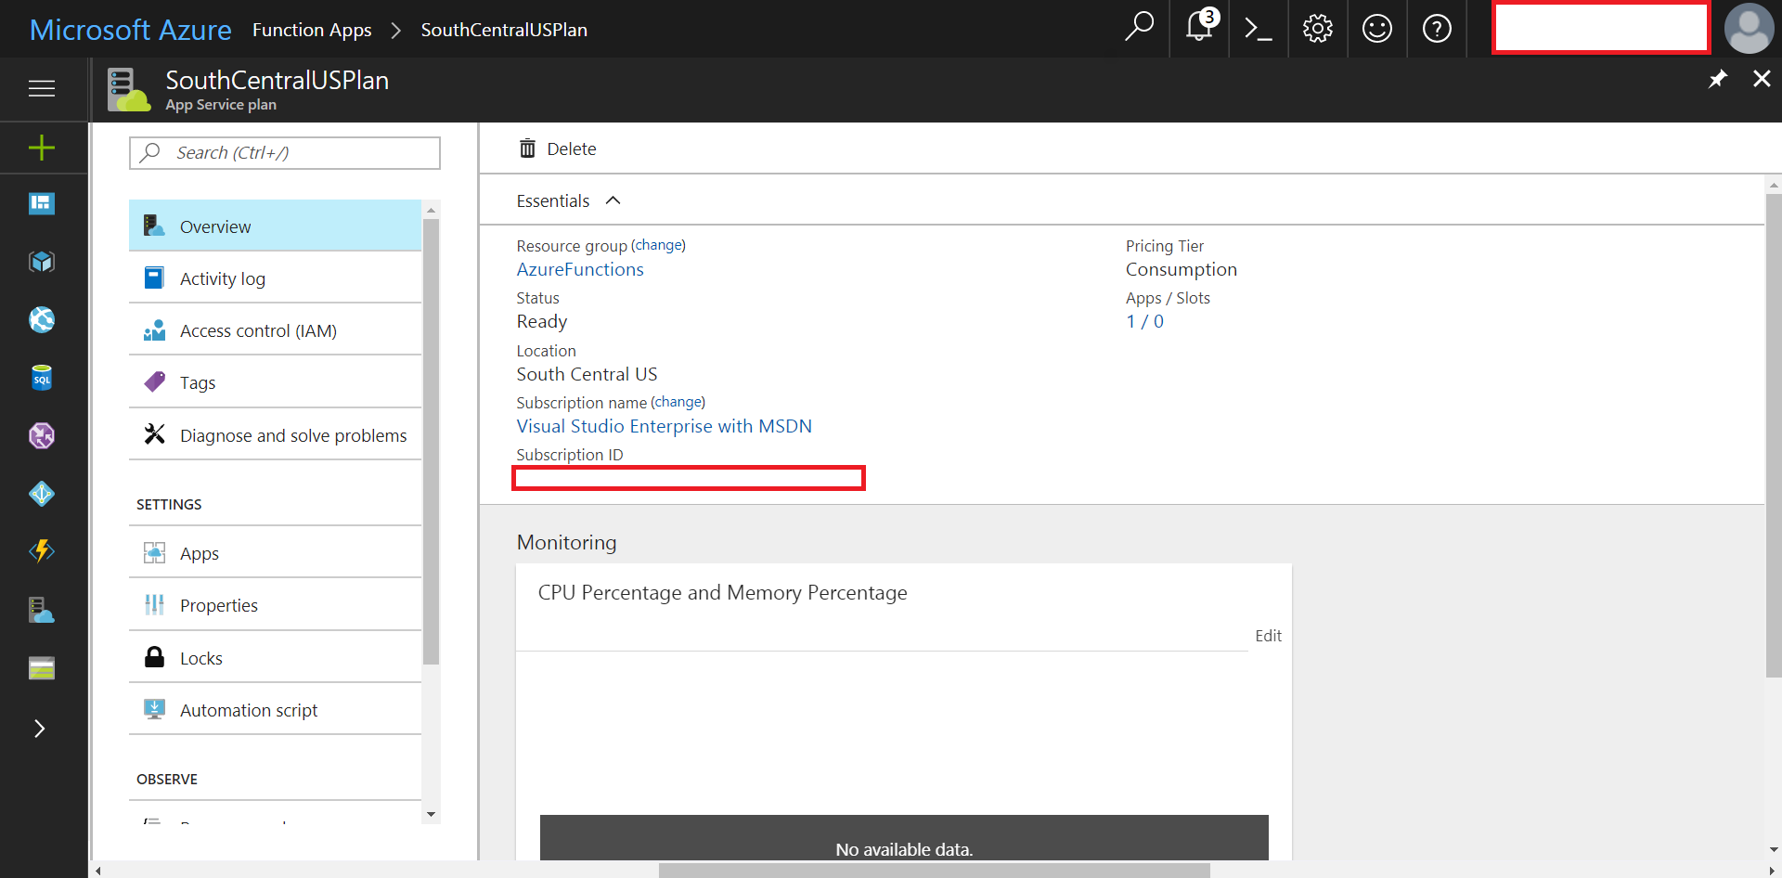Pin the blade to dashboard
This screenshot has height=878, width=1782.
pyautogui.click(x=1718, y=79)
